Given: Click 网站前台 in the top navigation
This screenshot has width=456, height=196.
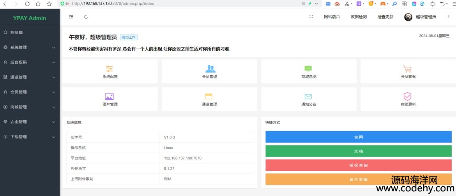Looking at the screenshot, I should click(332, 17).
